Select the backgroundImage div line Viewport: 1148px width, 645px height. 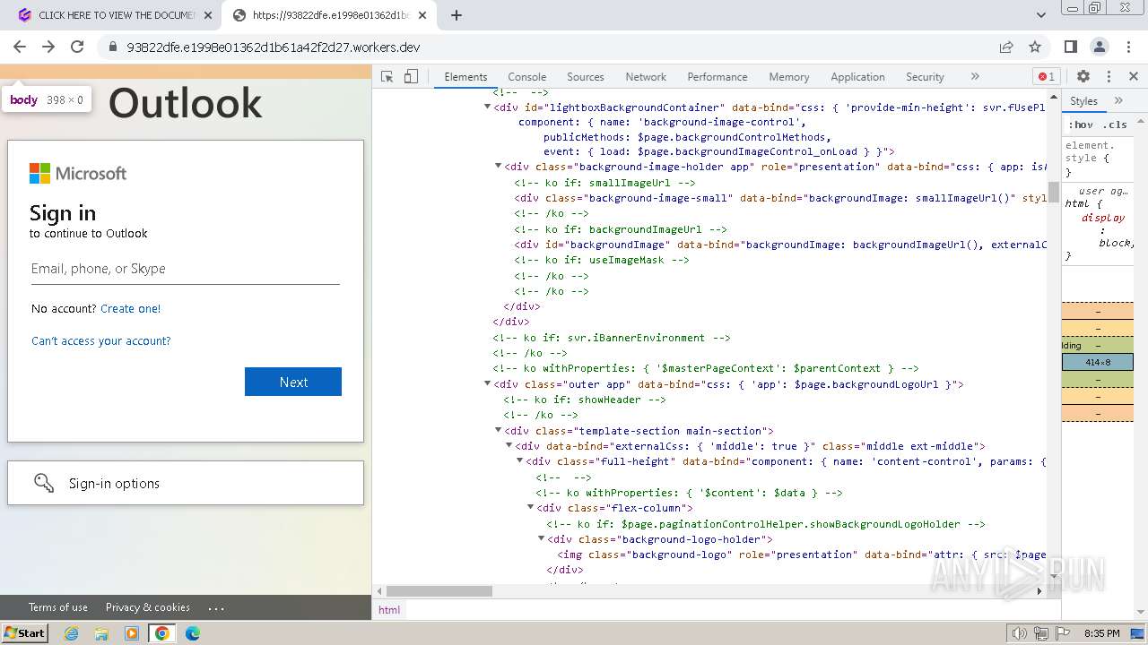coord(780,245)
